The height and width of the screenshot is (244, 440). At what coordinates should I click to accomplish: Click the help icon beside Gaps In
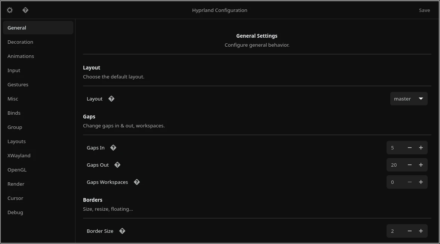coord(113,148)
